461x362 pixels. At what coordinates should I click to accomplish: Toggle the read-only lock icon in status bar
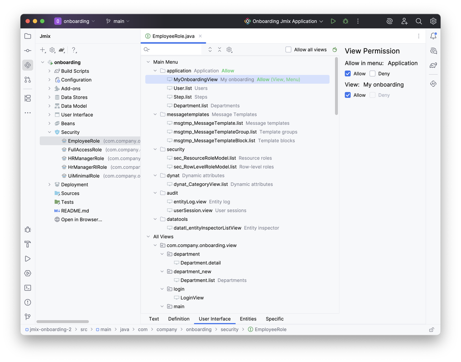[x=431, y=330]
